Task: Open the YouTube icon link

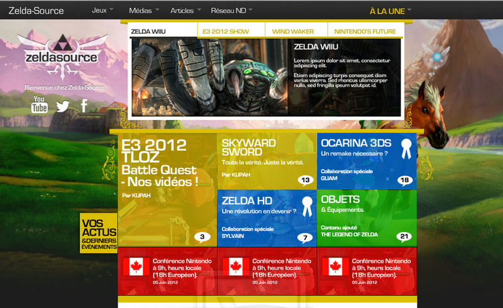Action: pyautogui.click(x=40, y=104)
